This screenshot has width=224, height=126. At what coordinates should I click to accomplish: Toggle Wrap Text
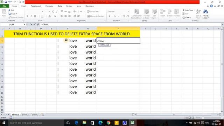tap(93, 12)
